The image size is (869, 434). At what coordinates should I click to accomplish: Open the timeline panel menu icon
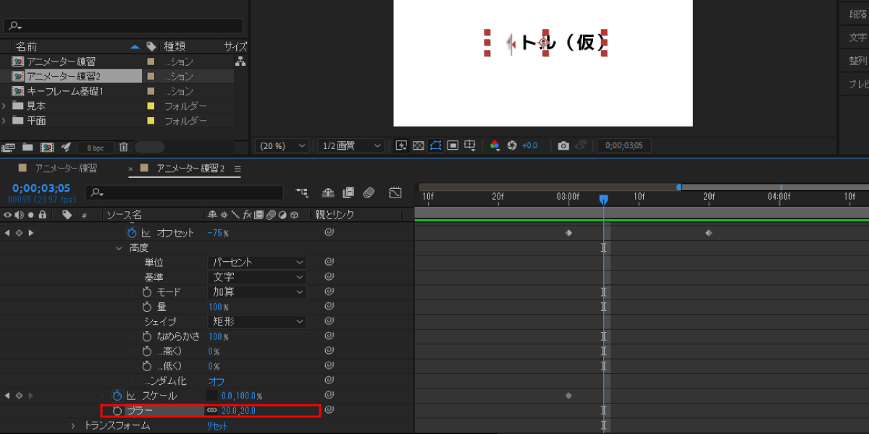click(x=237, y=169)
